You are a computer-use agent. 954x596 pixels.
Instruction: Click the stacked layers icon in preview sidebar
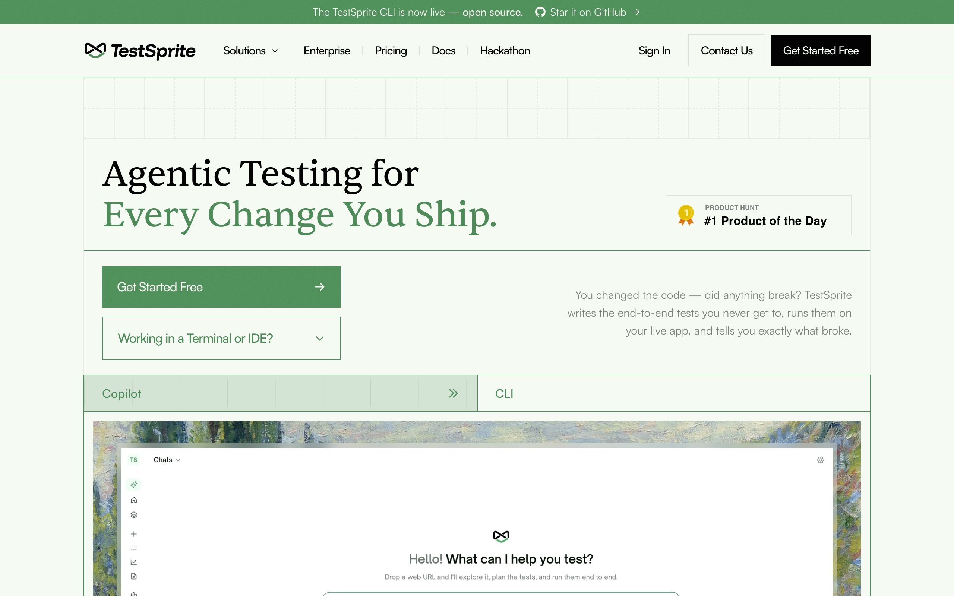pos(134,515)
